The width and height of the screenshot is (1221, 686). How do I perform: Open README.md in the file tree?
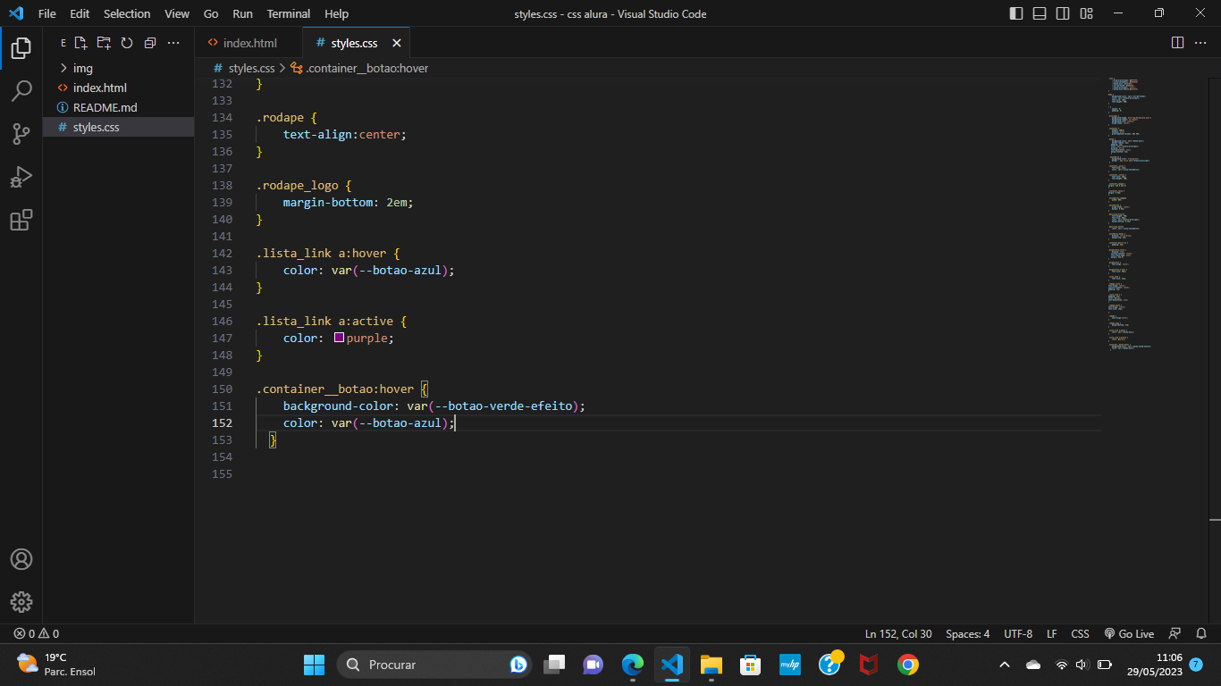click(118, 107)
